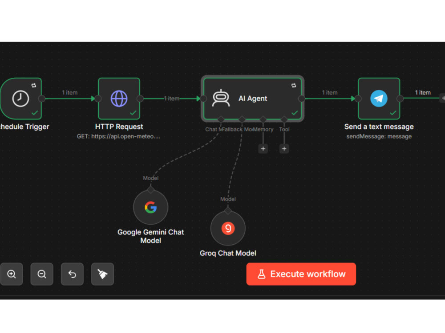
Task: Click the AI Agent input connector dot
Action: point(203,99)
